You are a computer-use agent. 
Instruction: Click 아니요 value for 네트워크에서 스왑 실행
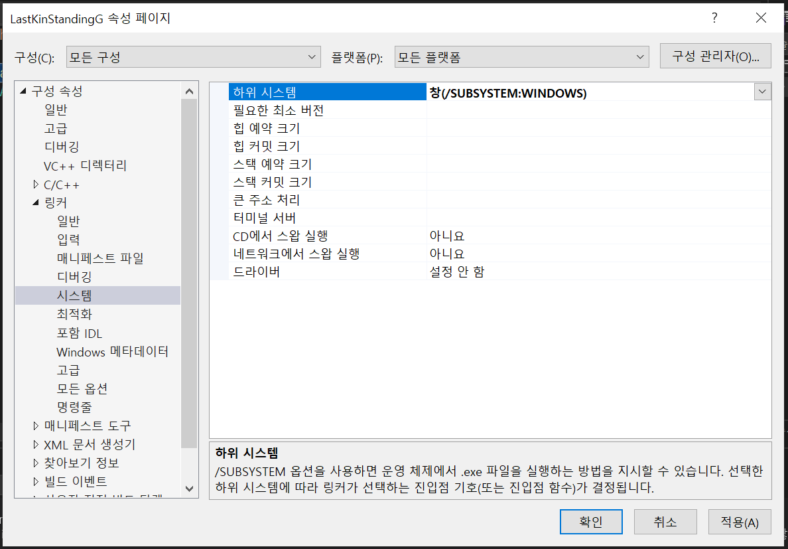[x=447, y=254]
